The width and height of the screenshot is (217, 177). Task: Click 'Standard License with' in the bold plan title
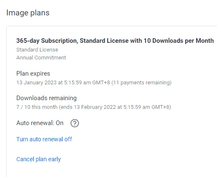pyautogui.click(x=111, y=41)
